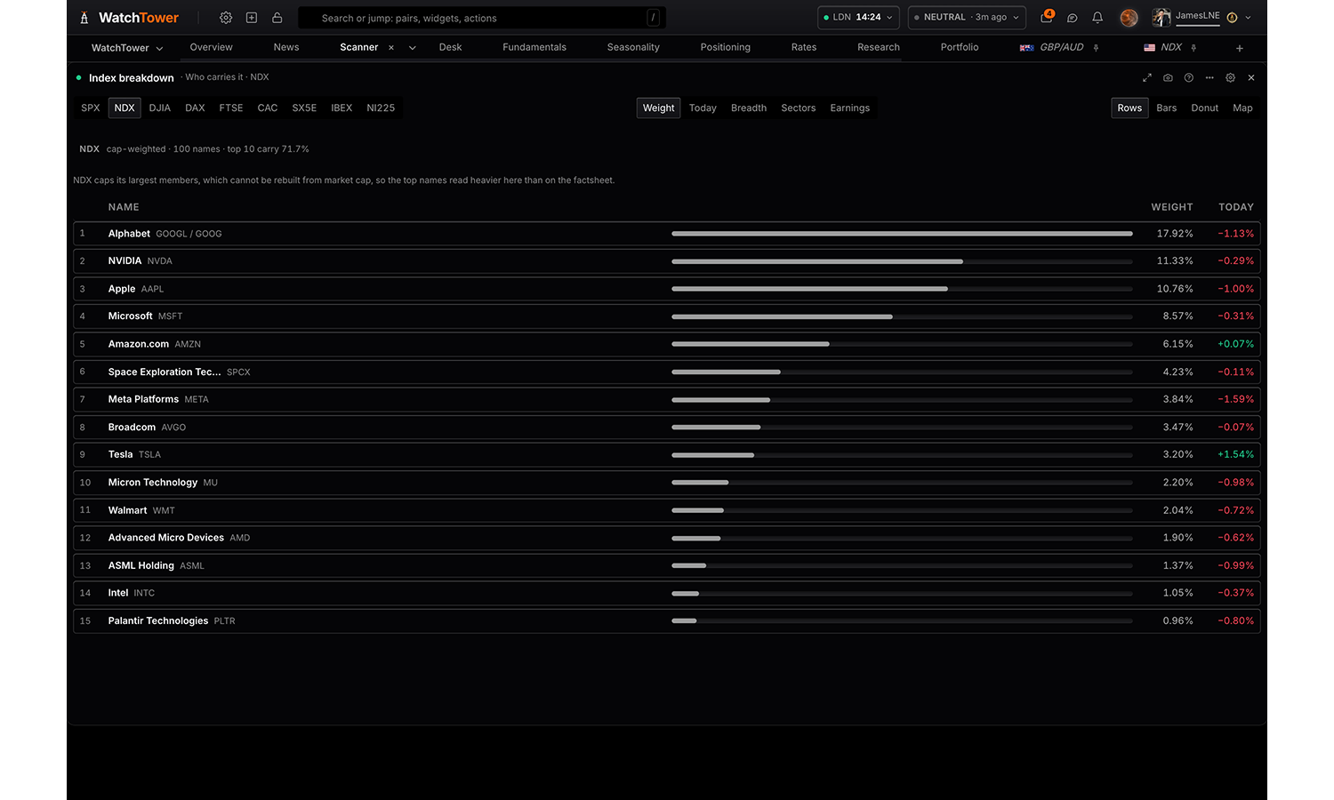Open the panel's three-dot more menu
This screenshot has width=1334, height=800.
pyautogui.click(x=1209, y=78)
